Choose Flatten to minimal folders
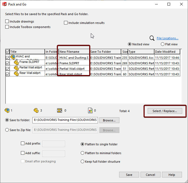Viewport: 188px width, 183px height. click(82, 153)
